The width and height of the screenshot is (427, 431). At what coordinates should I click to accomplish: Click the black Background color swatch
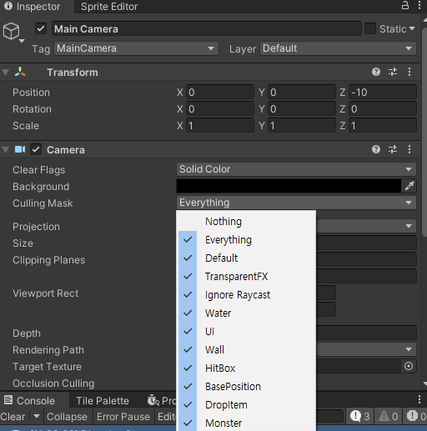pyautogui.click(x=289, y=186)
